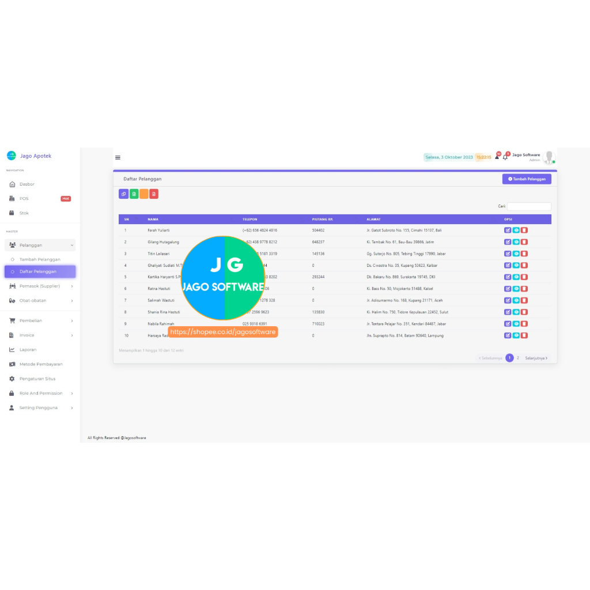Click the green Excel export button
Viewport: 590px width, 590px height.
[x=134, y=194]
